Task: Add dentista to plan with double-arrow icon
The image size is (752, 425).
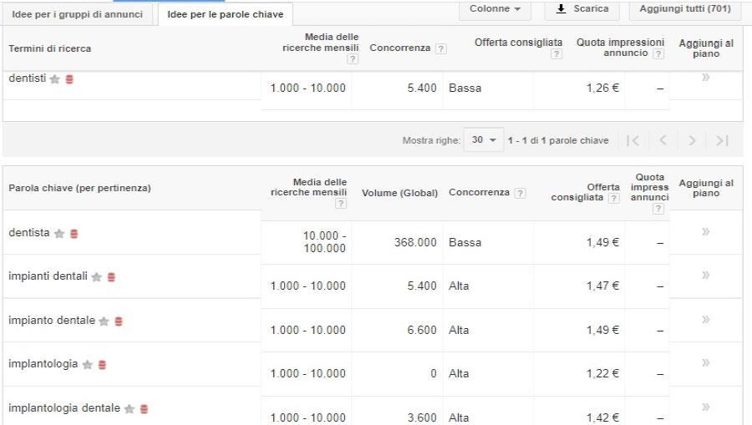Action: 705,231
